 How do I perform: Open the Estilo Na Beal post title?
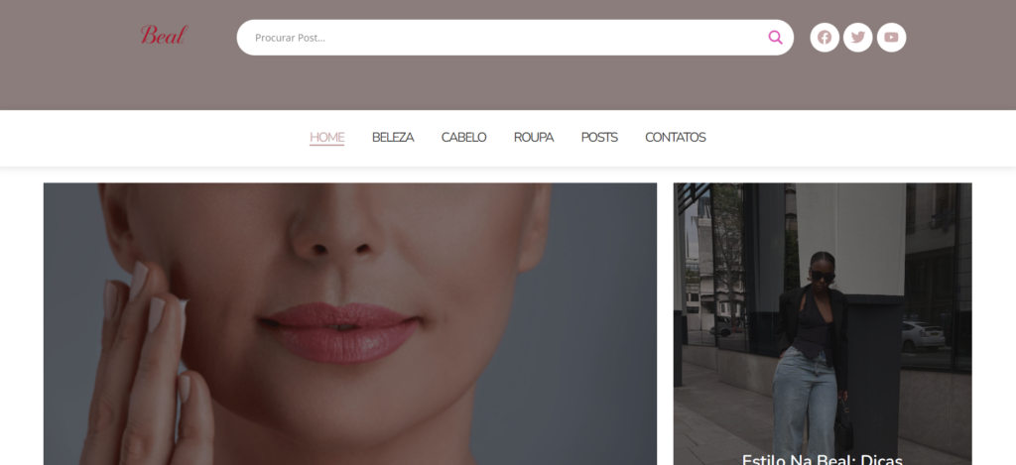click(822, 459)
